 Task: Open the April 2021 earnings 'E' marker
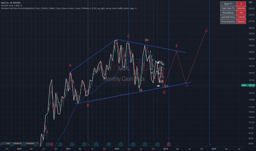click(84, 144)
